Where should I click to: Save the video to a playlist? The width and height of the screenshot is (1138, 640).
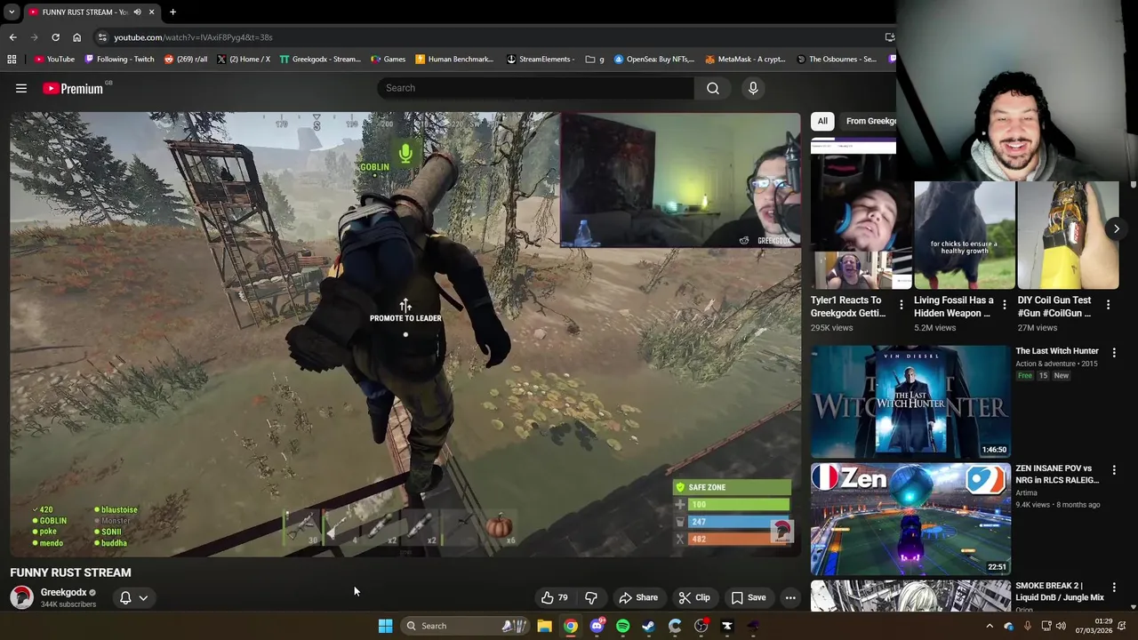coord(749,597)
